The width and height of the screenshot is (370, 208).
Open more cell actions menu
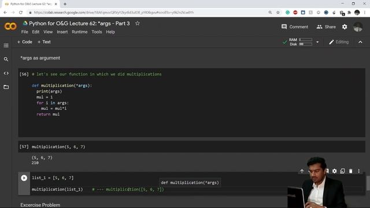[358, 171]
